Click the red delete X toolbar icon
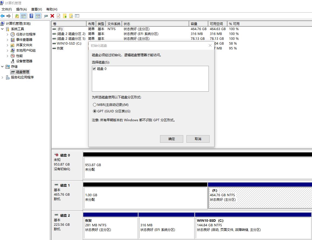The height and width of the screenshot is (240, 312). 52,16
